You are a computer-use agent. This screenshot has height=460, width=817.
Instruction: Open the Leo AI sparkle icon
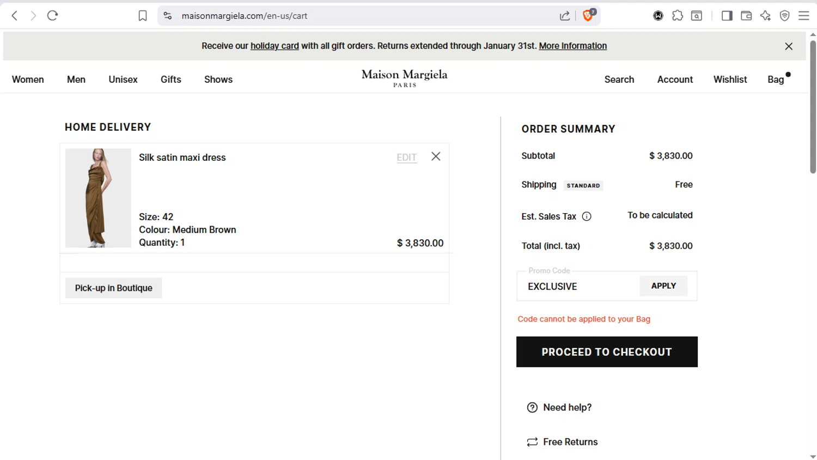(x=766, y=16)
